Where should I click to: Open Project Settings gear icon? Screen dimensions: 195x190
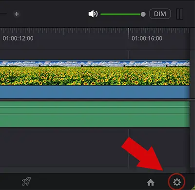click(x=177, y=182)
